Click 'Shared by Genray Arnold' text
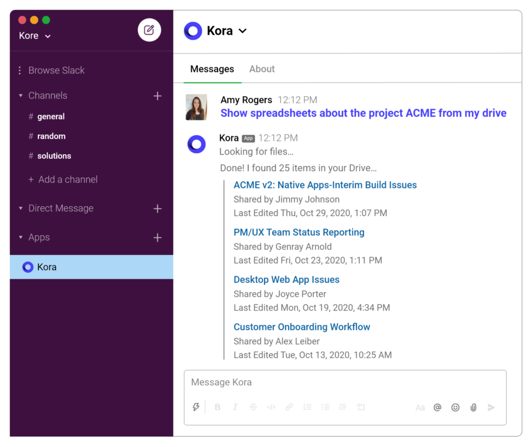Screen dimensions: 531x447 pos(283,247)
